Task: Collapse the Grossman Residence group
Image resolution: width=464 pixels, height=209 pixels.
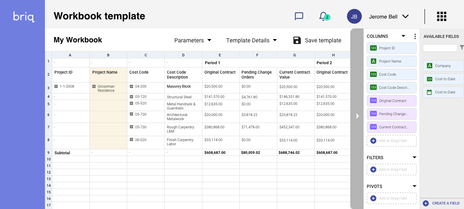Action: click(x=94, y=87)
